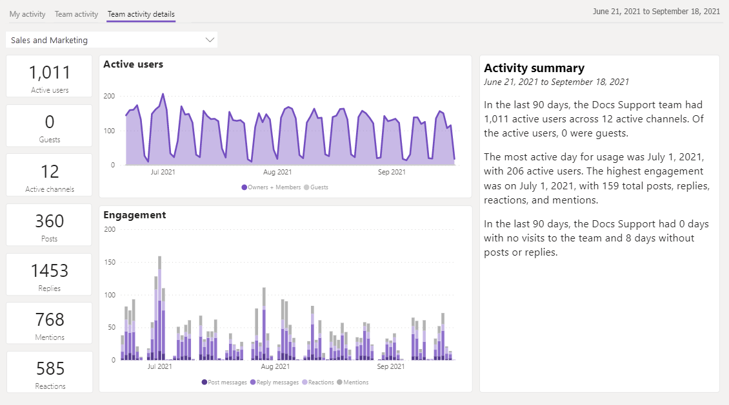Click the Aug 2021 label on Active users chart
Image resolution: width=729 pixels, height=405 pixels.
pos(277,172)
